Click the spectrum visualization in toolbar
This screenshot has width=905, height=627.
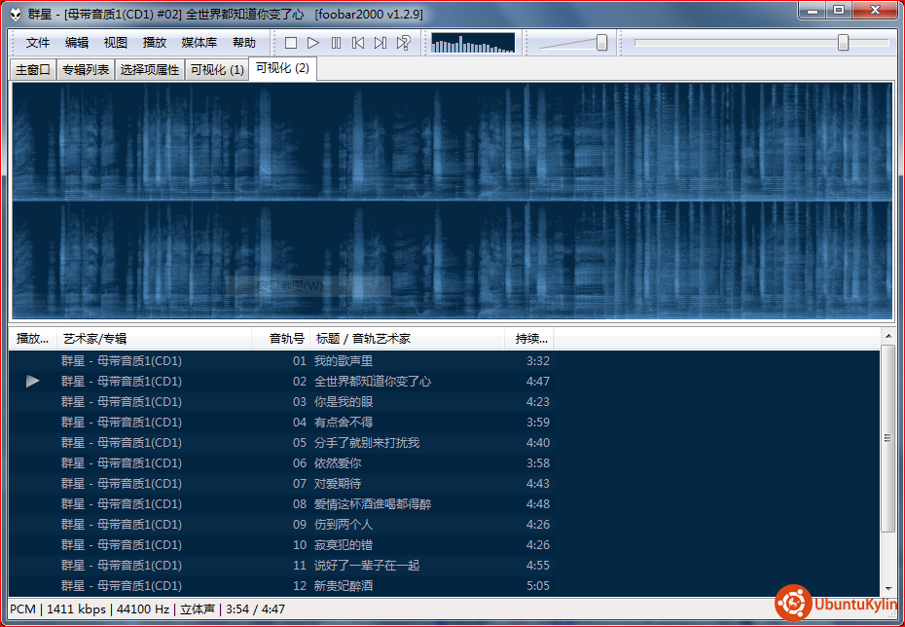pyautogui.click(x=473, y=43)
